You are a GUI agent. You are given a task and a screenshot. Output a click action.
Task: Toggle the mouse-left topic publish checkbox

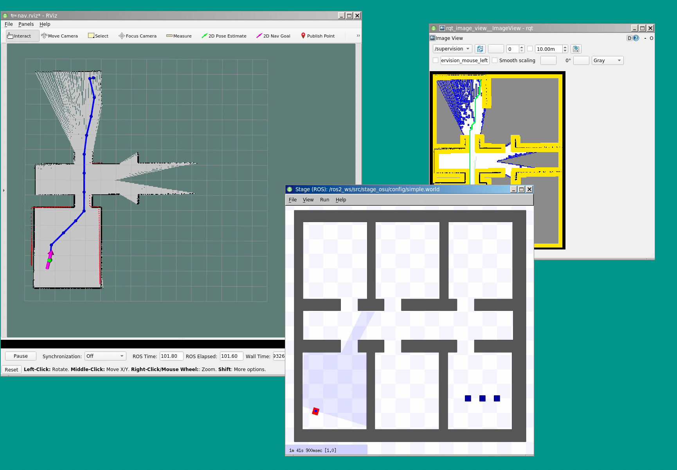pyautogui.click(x=436, y=60)
